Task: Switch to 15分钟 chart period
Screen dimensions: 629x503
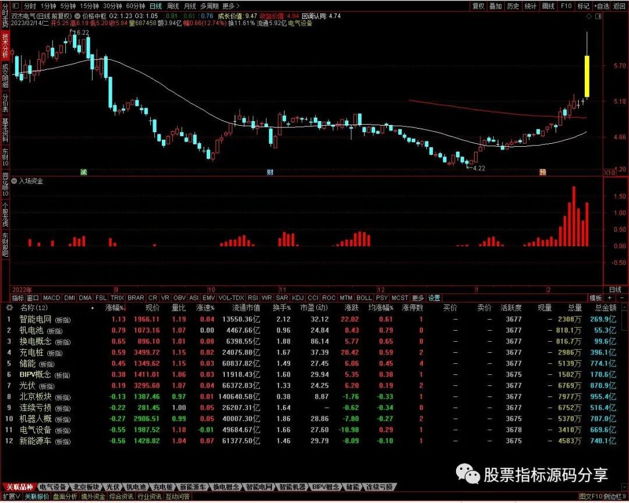Action: coord(90,6)
